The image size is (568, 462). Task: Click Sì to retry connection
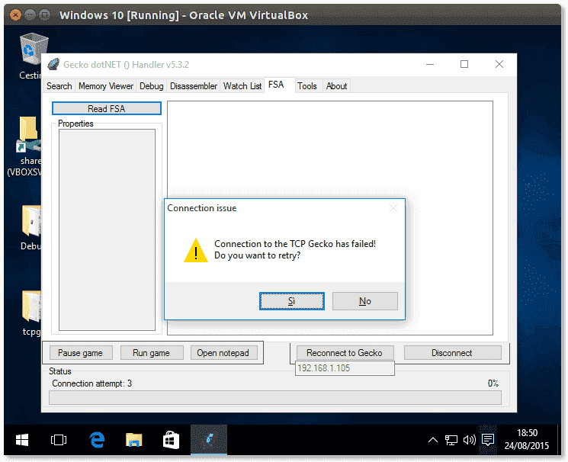[x=291, y=301]
